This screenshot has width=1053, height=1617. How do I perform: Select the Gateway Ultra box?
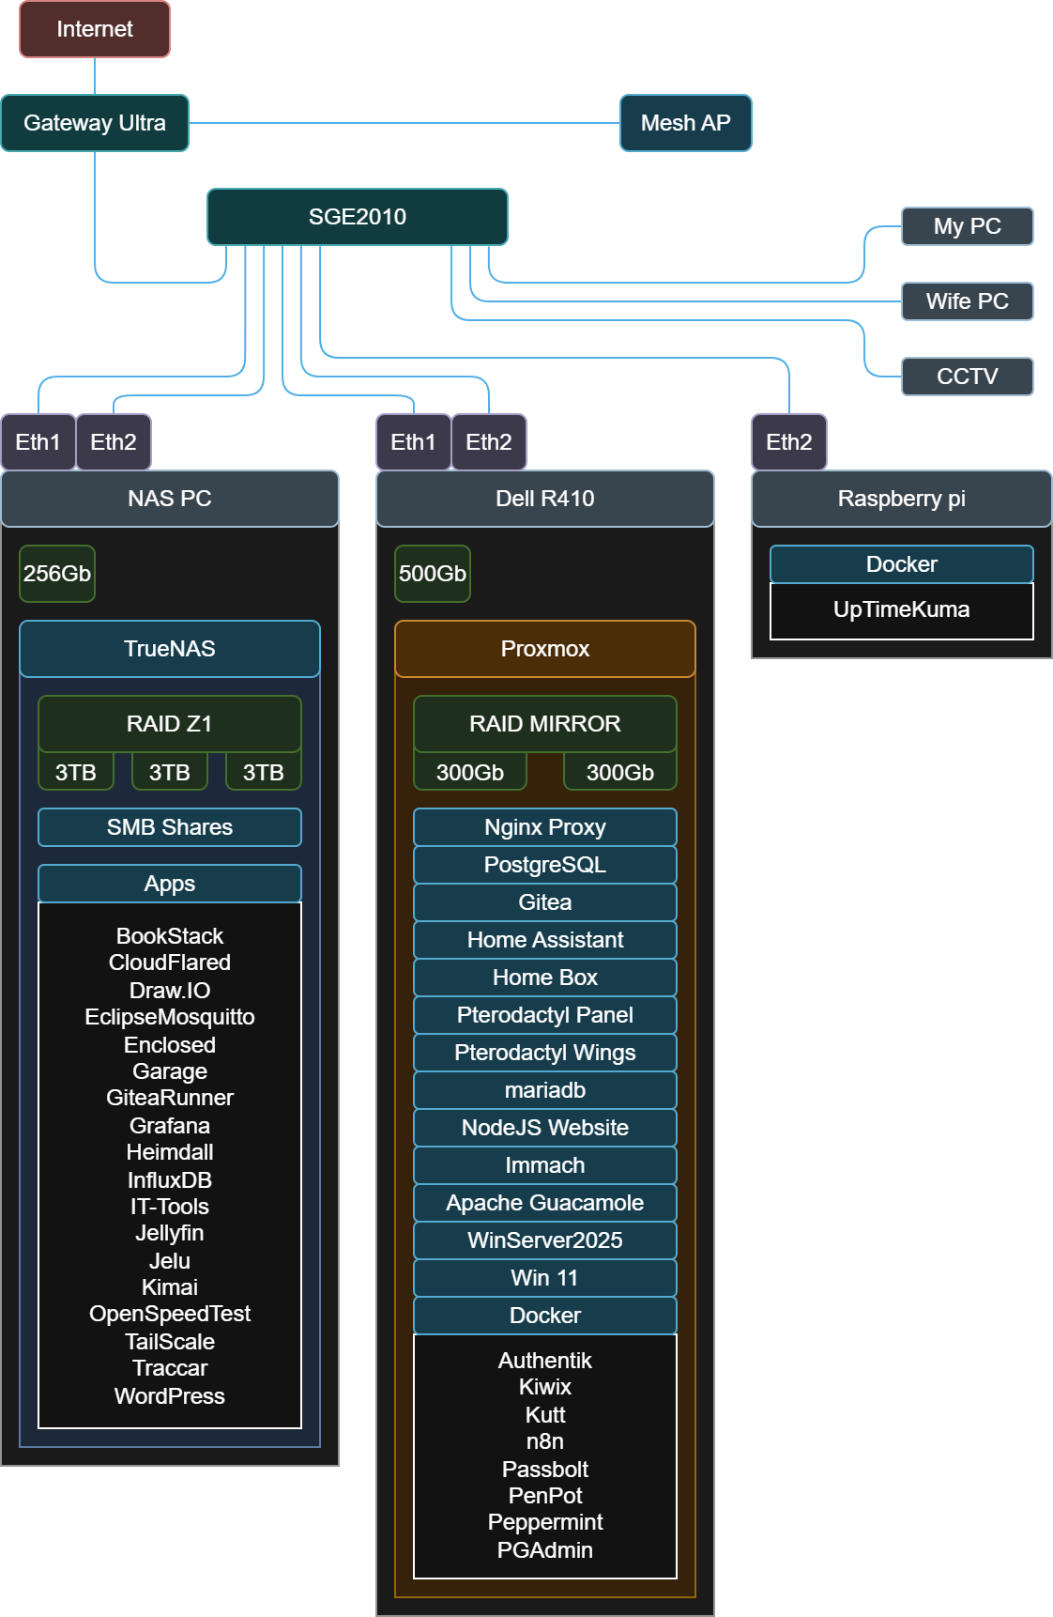95,123
